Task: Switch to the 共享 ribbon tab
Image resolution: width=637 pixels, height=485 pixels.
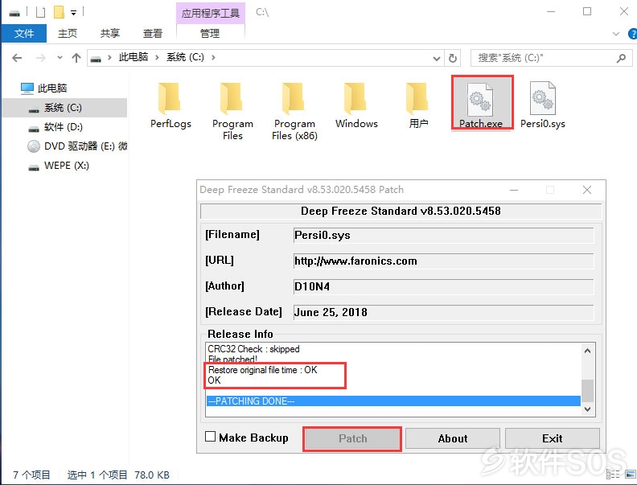Action: (x=109, y=33)
